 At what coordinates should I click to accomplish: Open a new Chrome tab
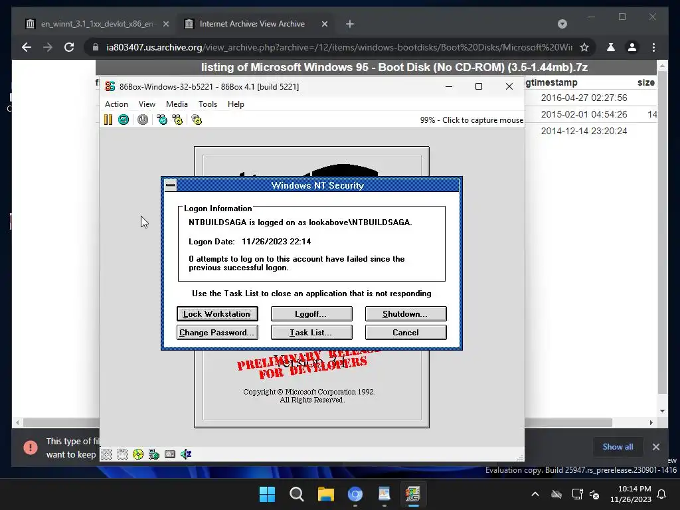[x=350, y=24]
